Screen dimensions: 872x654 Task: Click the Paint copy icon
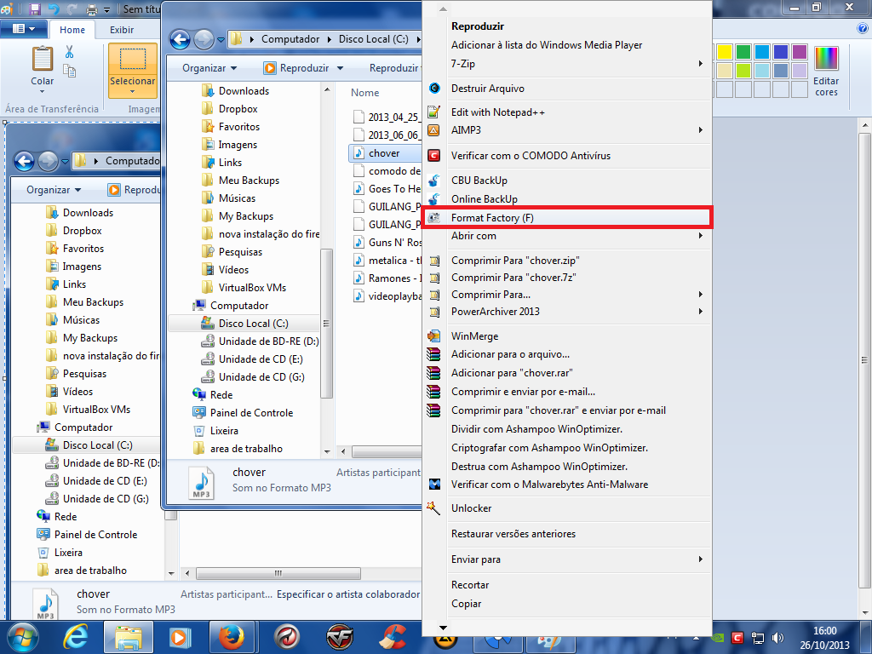pos(70,71)
